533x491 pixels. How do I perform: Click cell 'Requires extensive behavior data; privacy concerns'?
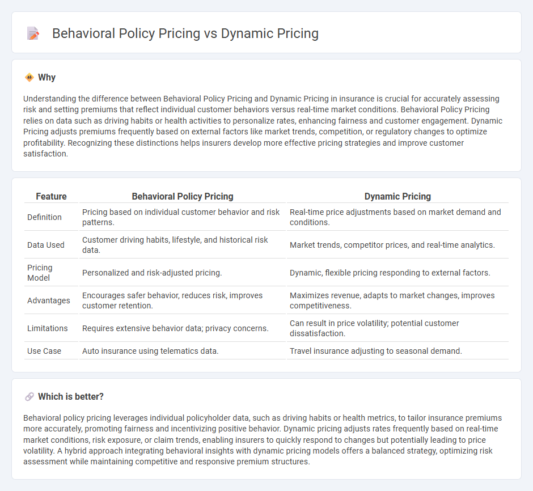[183, 328]
